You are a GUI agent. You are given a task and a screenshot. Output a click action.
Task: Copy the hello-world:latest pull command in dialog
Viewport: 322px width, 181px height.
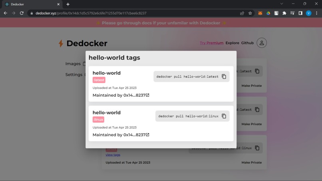click(224, 77)
